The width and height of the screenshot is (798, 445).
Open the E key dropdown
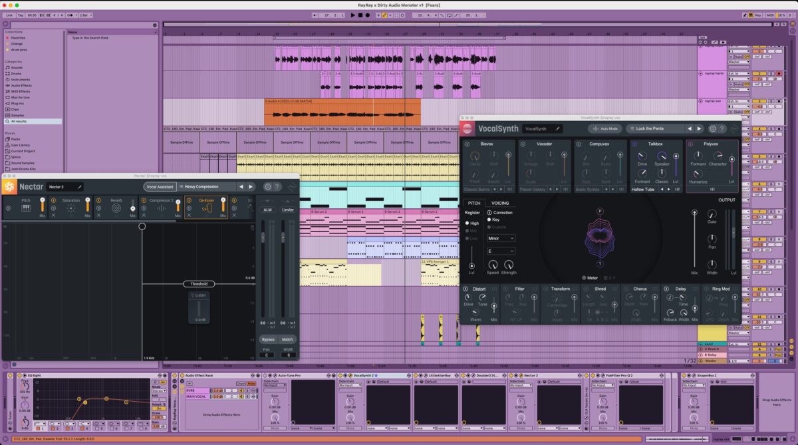point(501,251)
